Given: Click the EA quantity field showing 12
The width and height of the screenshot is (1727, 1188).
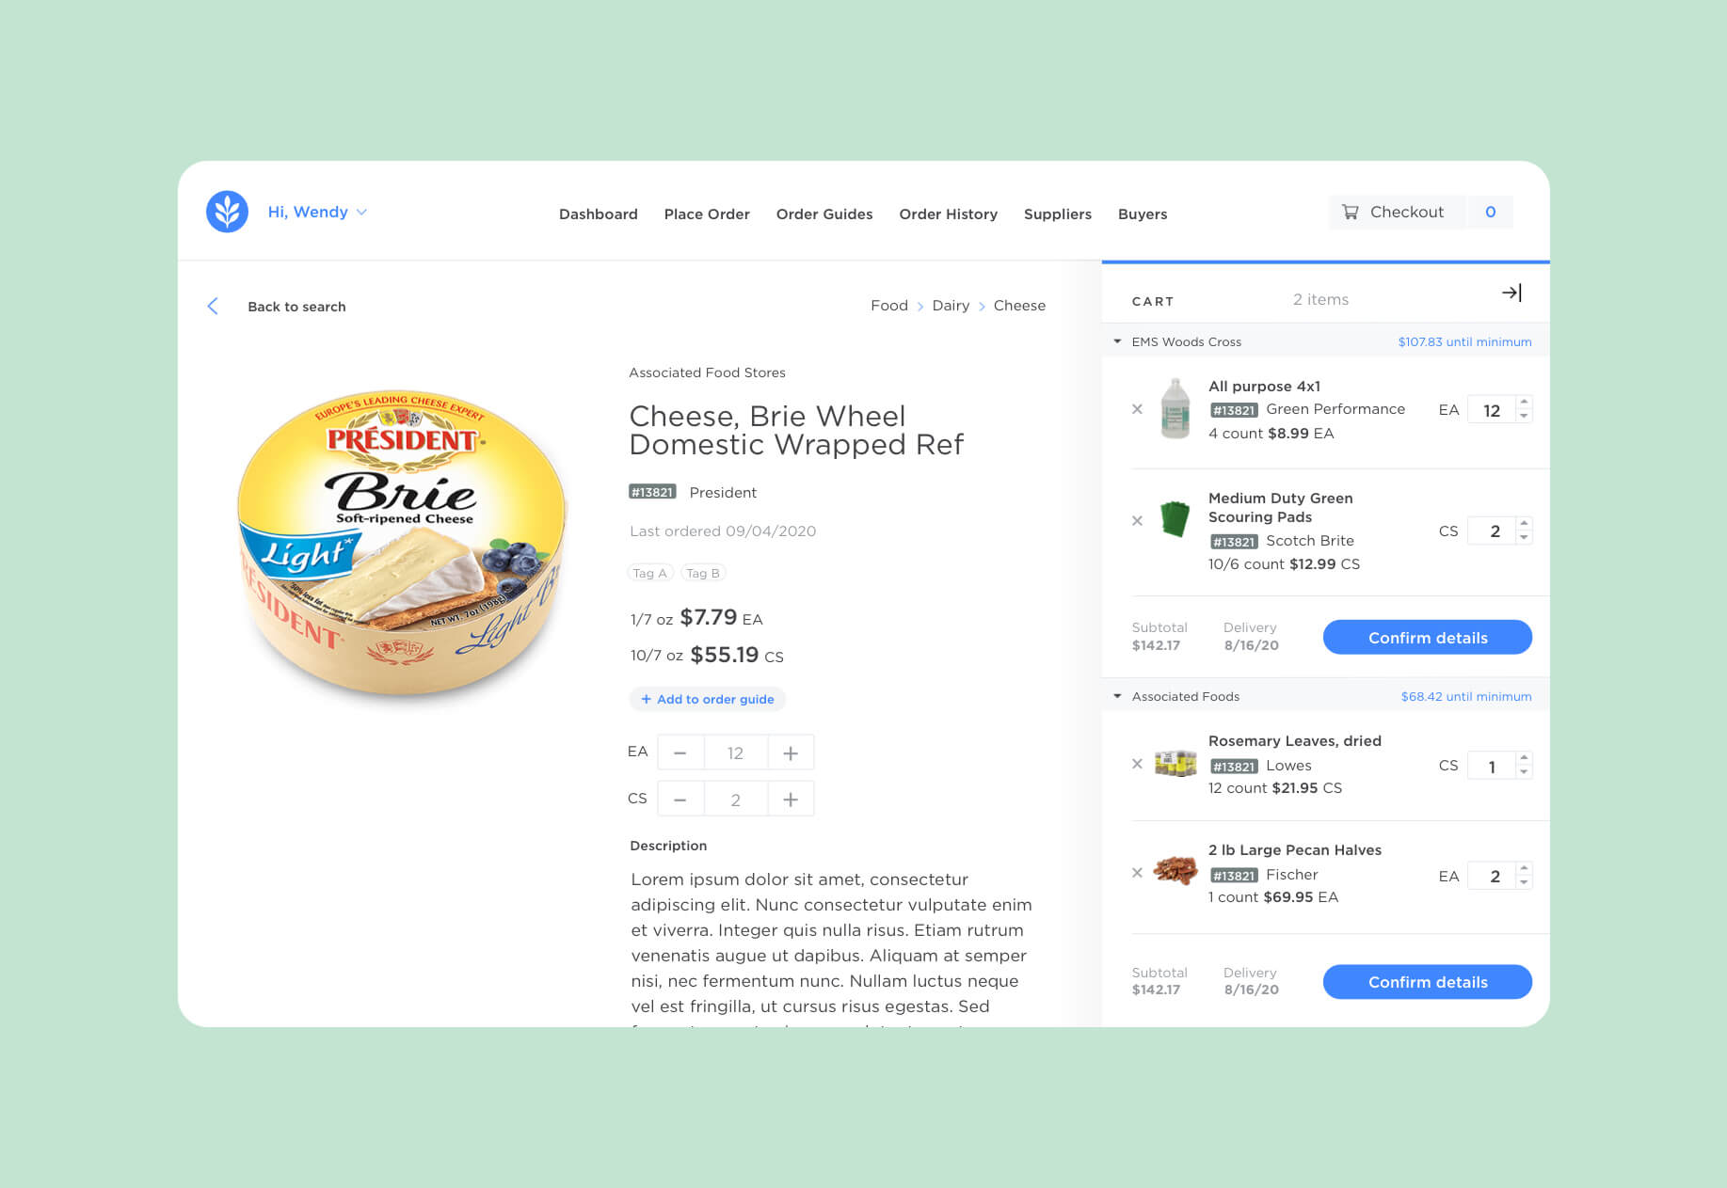Looking at the screenshot, I should [x=735, y=752].
